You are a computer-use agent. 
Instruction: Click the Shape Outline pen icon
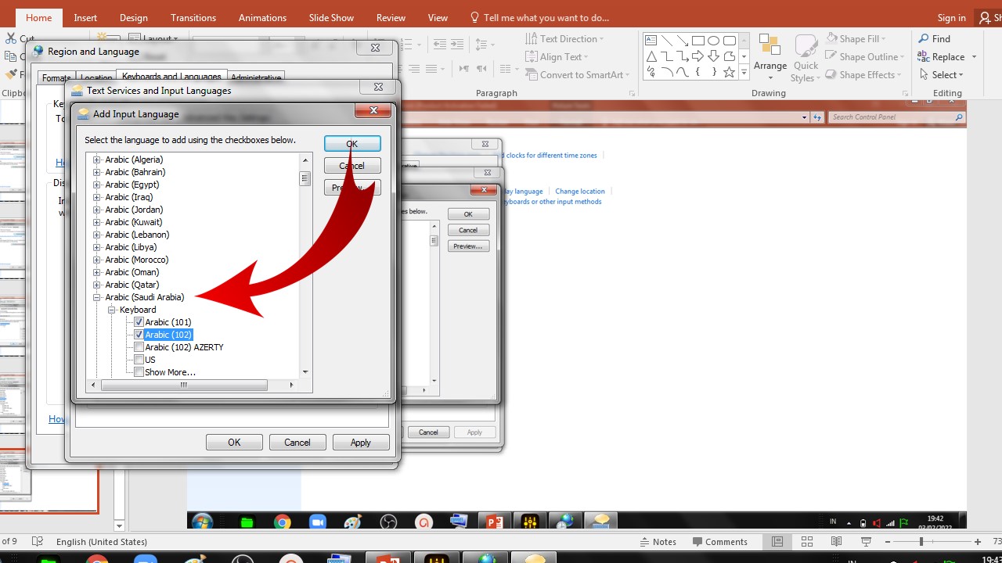831,56
